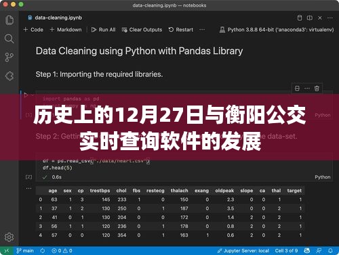
Task: Expand the notebook toolbar more actions ellipsis
Action: point(202,30)
